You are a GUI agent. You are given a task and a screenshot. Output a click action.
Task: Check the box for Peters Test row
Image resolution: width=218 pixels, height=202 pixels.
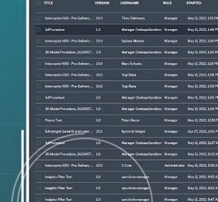coord(39,120)
